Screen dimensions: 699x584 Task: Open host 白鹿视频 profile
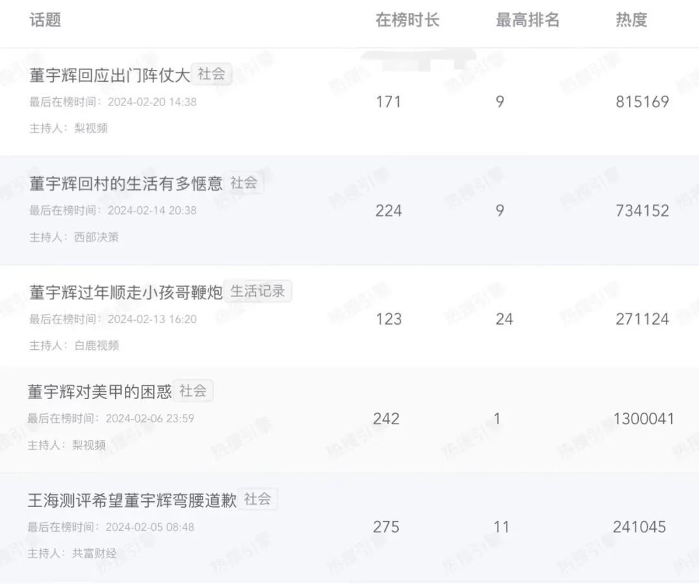point(96,345)
